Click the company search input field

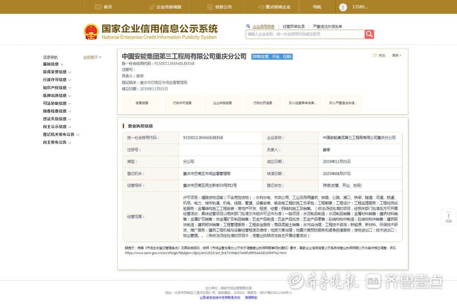coord(305,34)
